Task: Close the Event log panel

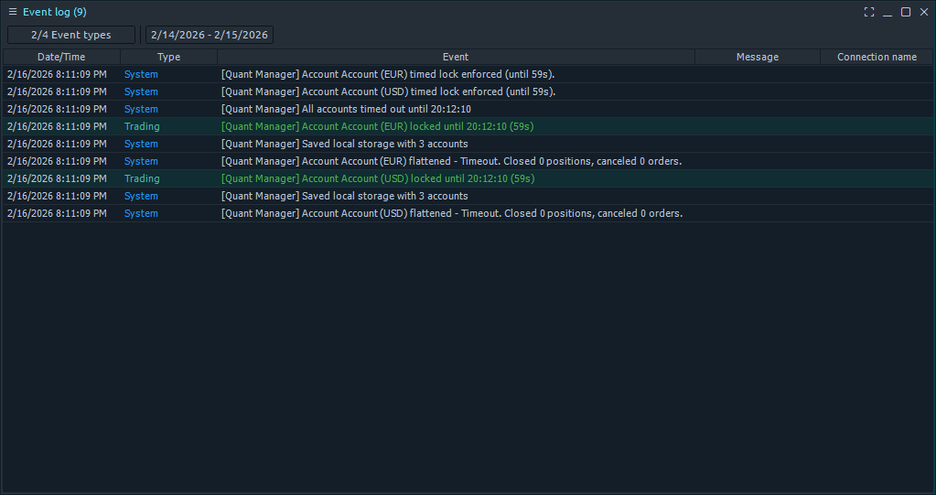Action: (924, 12)
